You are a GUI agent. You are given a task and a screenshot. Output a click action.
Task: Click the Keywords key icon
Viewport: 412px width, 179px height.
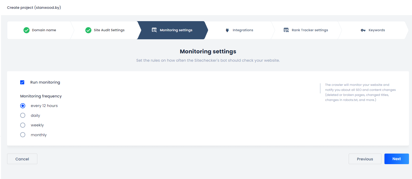pos(363,30)
